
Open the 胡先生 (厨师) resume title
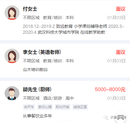tap(37, 90)
